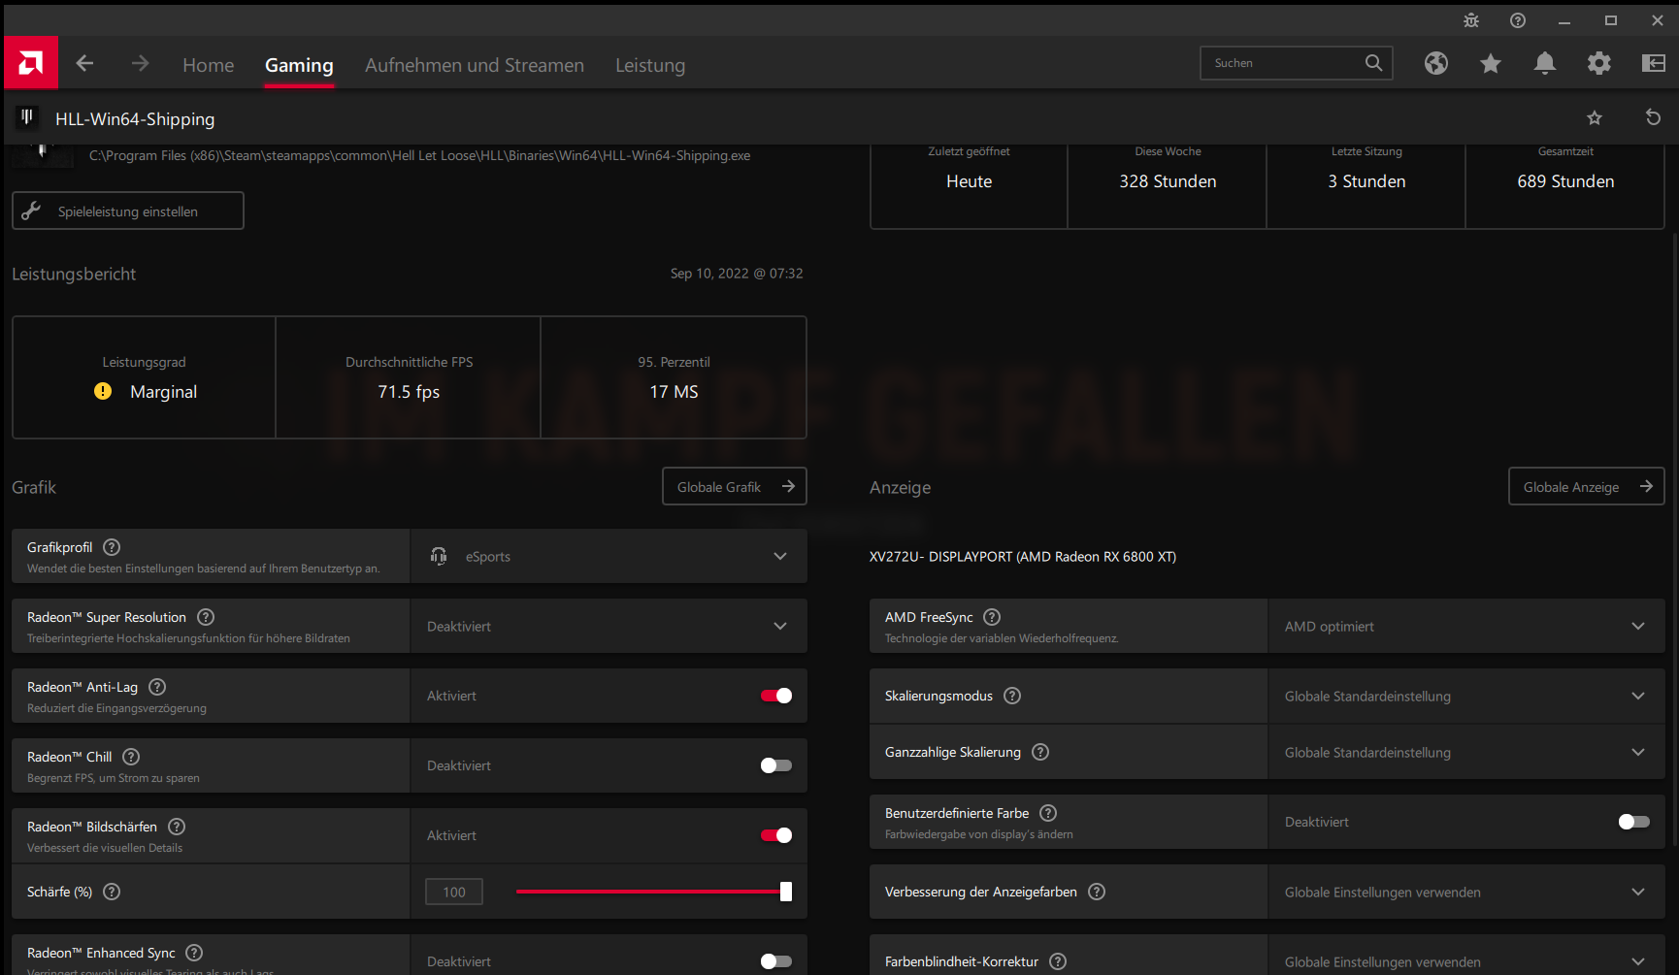The height and width of the screenshot is (975, 1679).
Task: Open Radeon Super Resolution dropdown
Action: pos(609,626)
